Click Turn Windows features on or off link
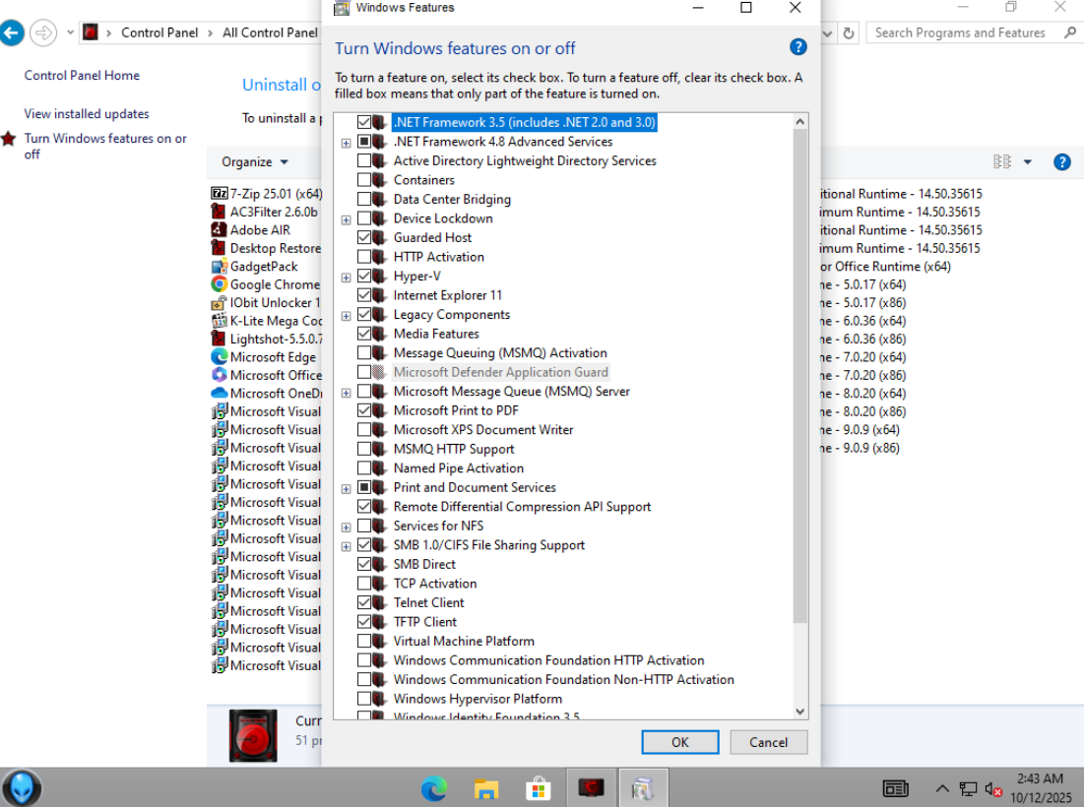This screenshot has height=807, width=1084. tap(105, 146)
